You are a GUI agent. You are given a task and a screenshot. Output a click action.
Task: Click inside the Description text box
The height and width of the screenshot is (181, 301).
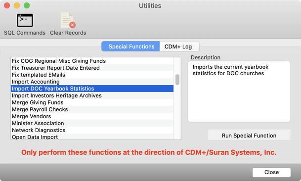tap(239, 91)
